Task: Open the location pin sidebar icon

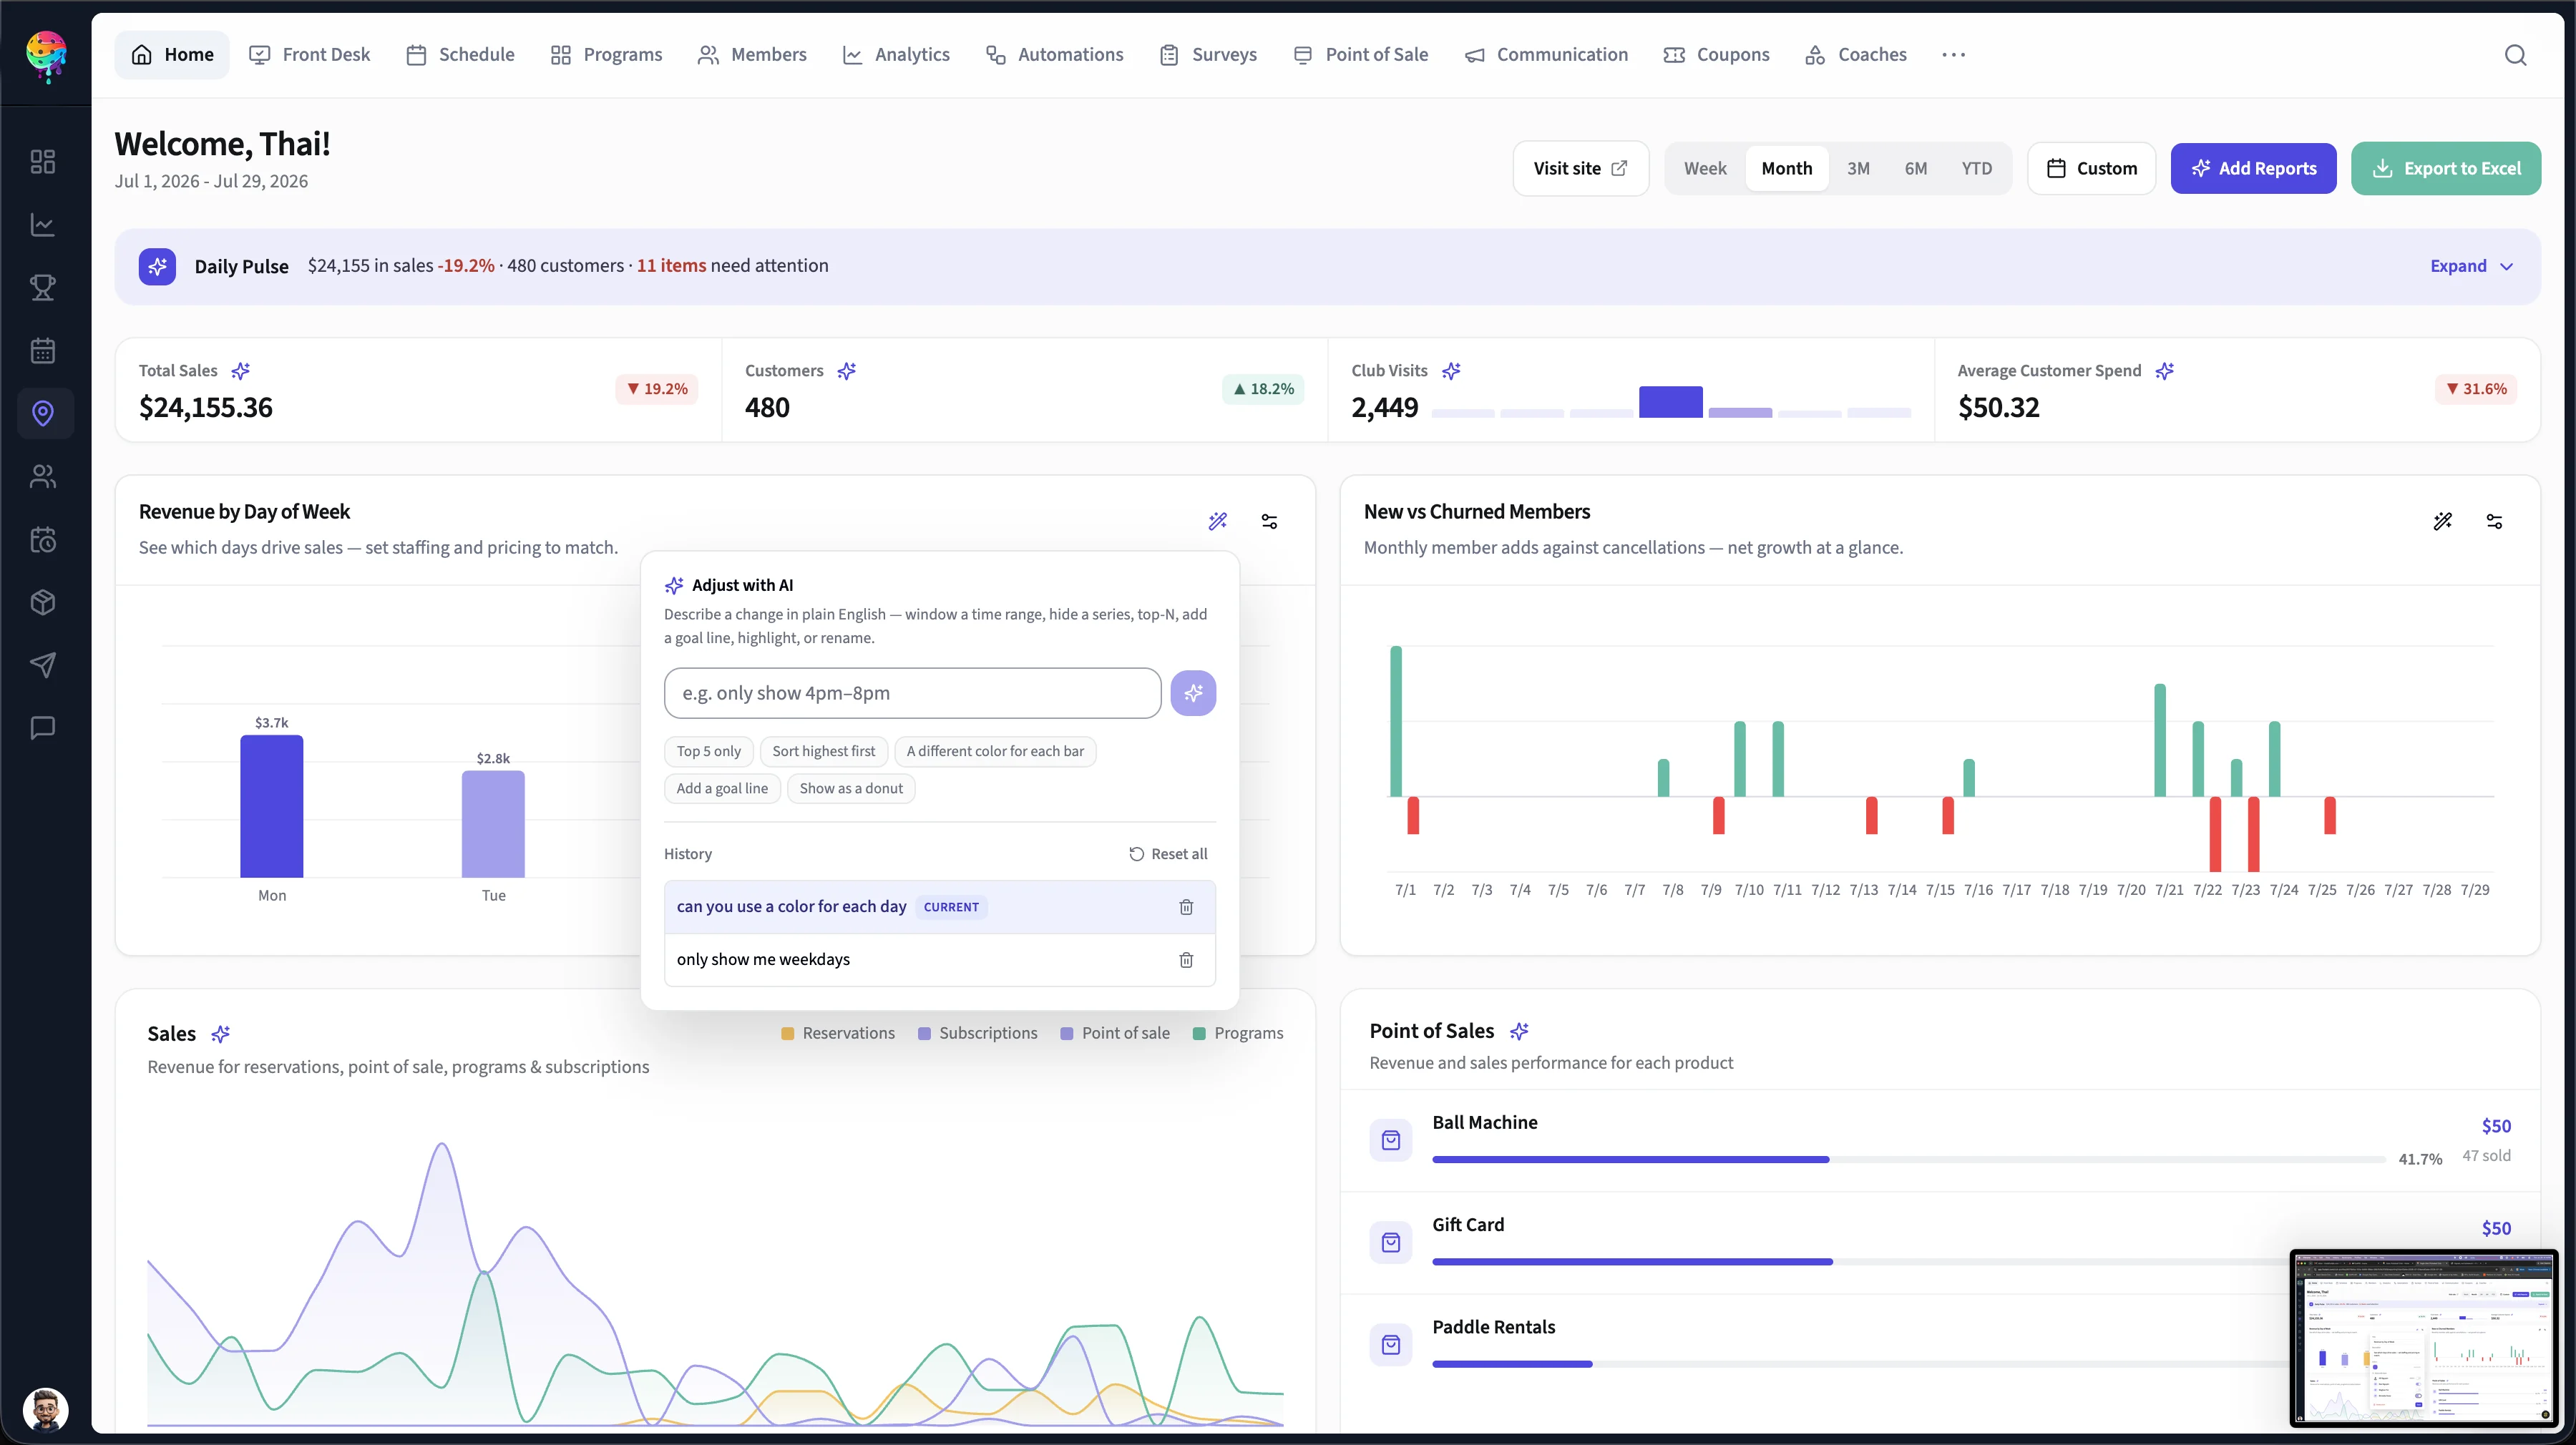Action: point(43,413)
